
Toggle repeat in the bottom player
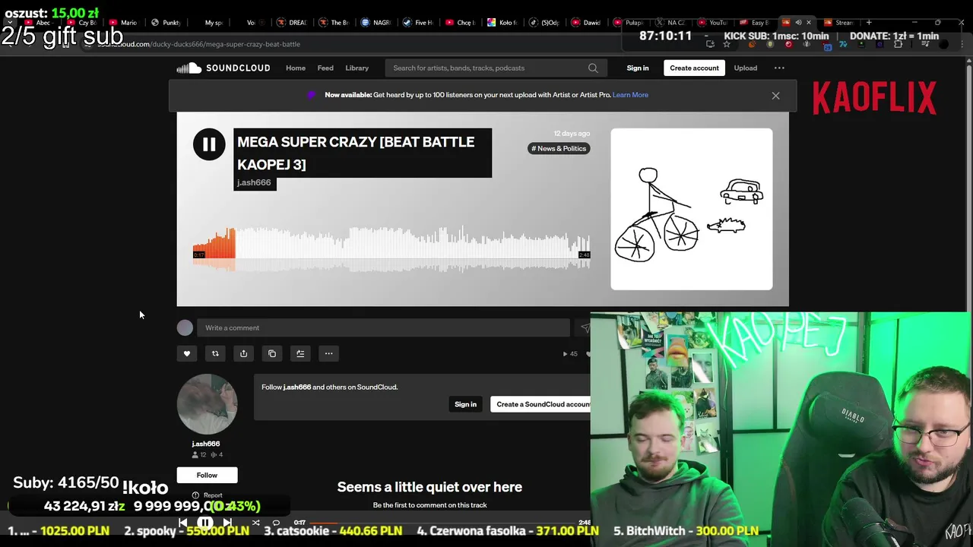pyautogui.click(x=276, y=523)
